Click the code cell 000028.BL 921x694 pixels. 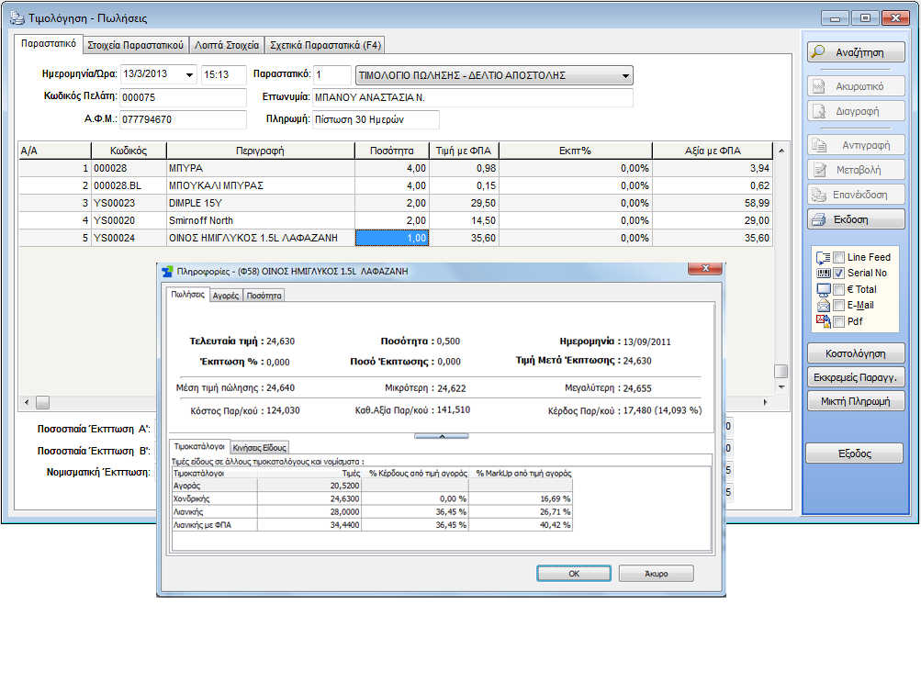(129, 185)
